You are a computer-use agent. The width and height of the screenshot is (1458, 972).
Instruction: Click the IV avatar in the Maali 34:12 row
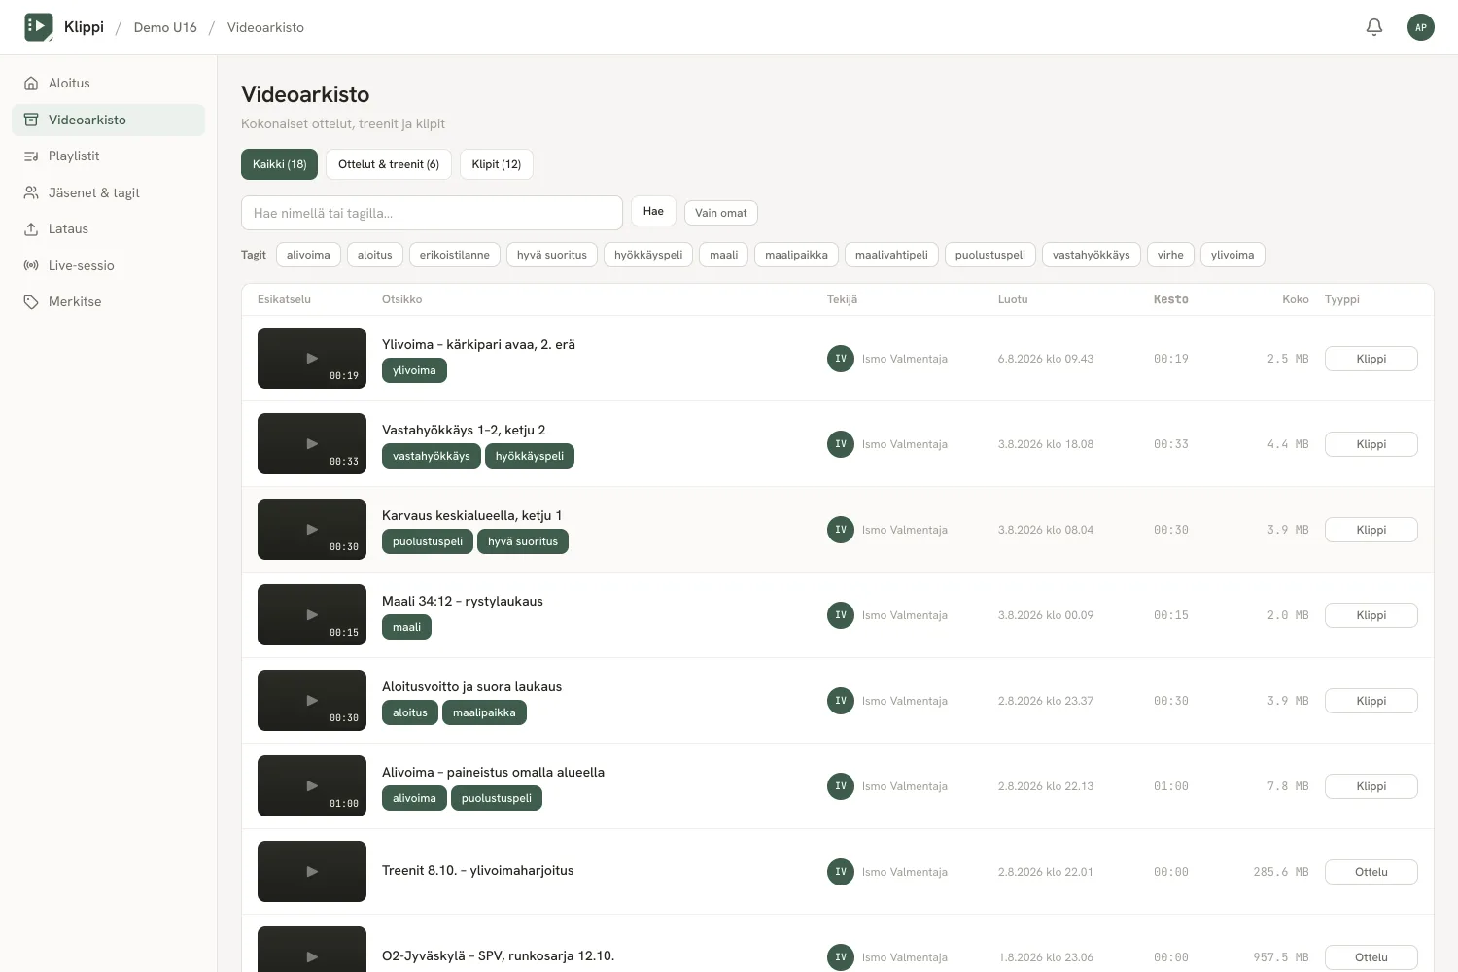click(x=841, y=615)
